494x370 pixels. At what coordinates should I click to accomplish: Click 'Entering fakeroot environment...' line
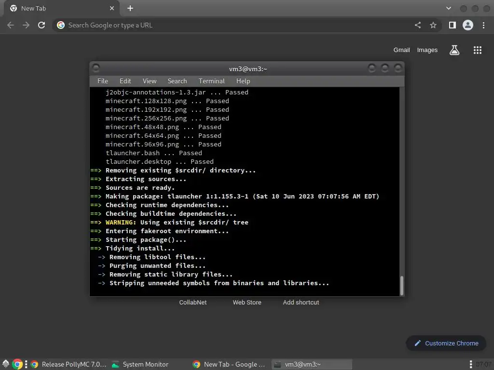[x=167, y=231]
